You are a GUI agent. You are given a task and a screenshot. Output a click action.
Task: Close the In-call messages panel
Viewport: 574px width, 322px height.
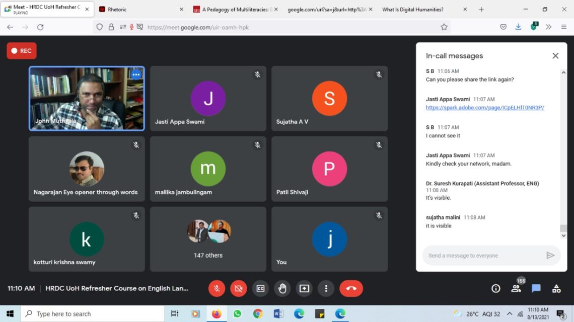555,56
